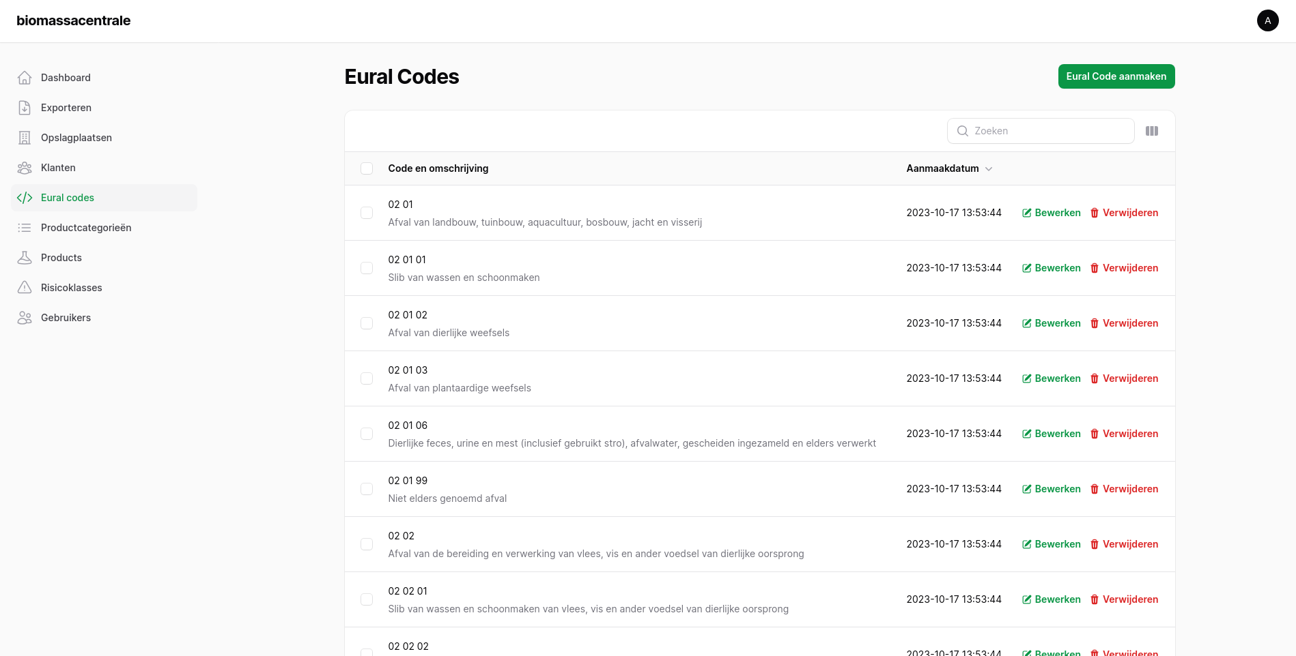
Task: Click the Dashboard home icon in sidebar
Action: pos(25,78)
